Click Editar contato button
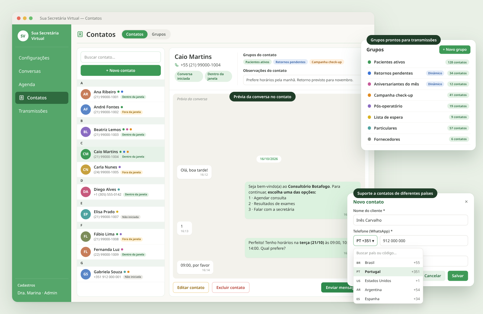 coord(191,287)
